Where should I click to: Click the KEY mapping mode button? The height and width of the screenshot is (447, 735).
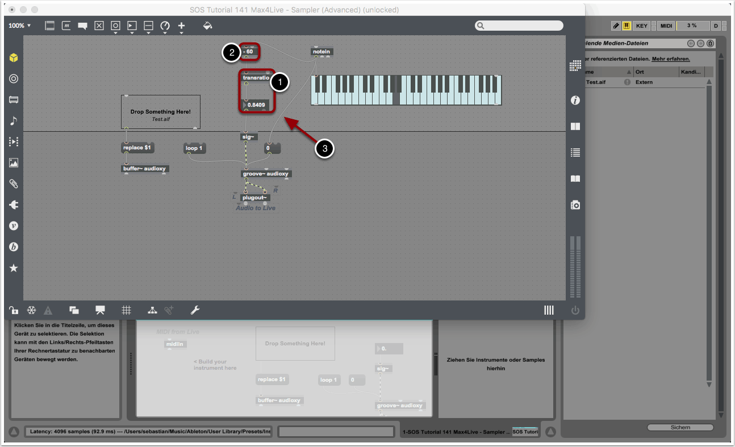(641, 26)
